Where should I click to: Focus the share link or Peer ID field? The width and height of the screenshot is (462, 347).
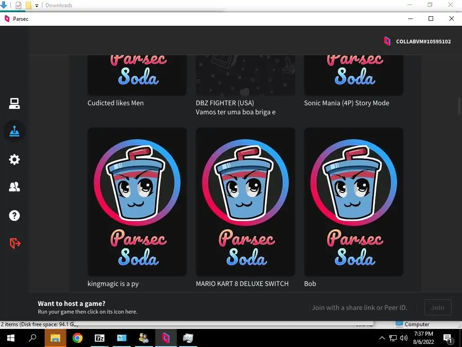pyautogui.click(x=362, y=307)
